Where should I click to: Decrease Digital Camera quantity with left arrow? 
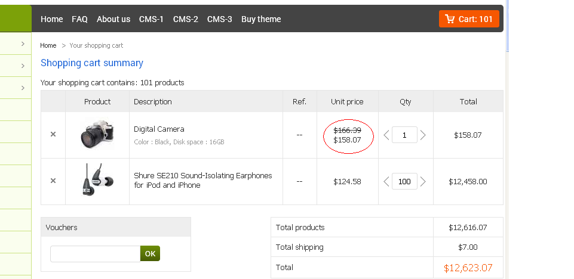pos(386,135)
